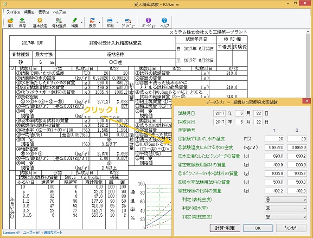313x238 pixels.
Task: Expand the 判定(表乾密度) dropdown
Action: [286, 200]
